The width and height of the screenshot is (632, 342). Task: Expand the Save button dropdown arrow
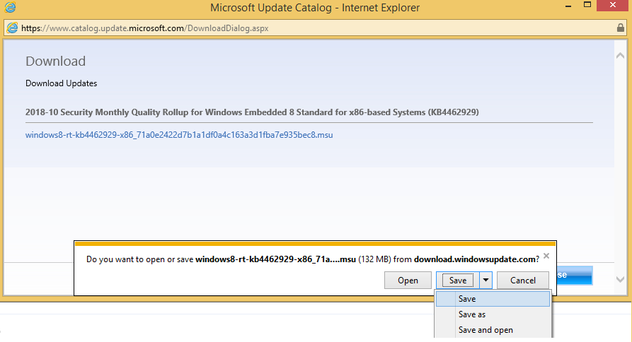(486, 281)
